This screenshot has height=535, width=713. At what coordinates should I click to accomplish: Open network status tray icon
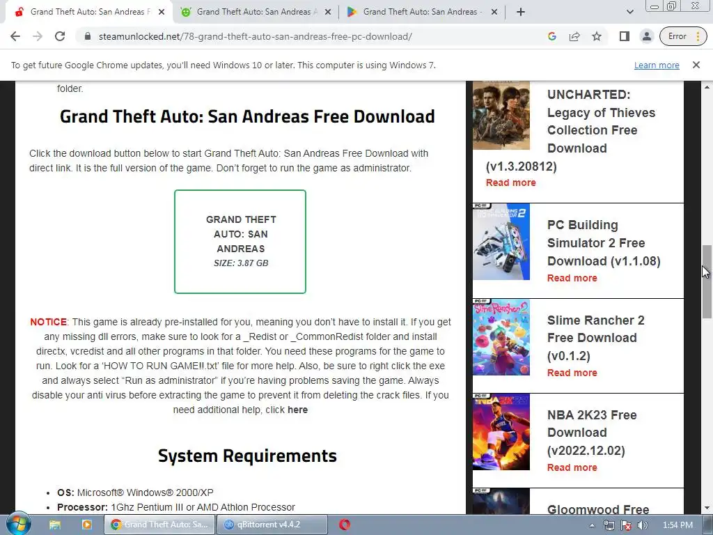[609, 525]
